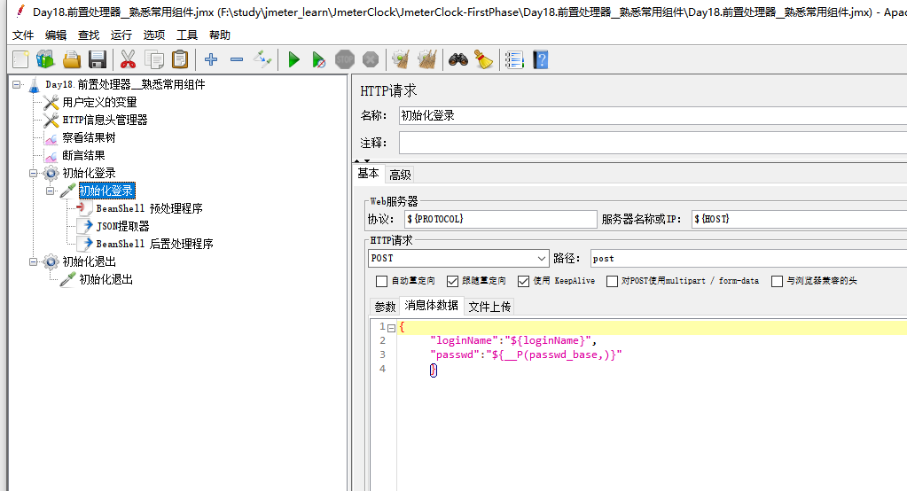The width and height of the screenshot is (907, 491).
Task: Click the Expand all plus icon
Action: click(211, 59)
